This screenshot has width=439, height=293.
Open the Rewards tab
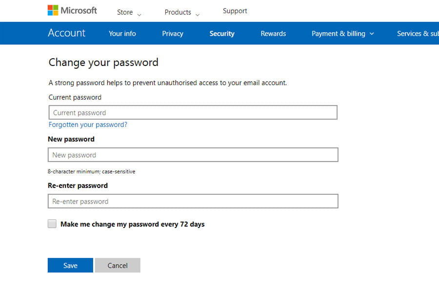[273, 34]
